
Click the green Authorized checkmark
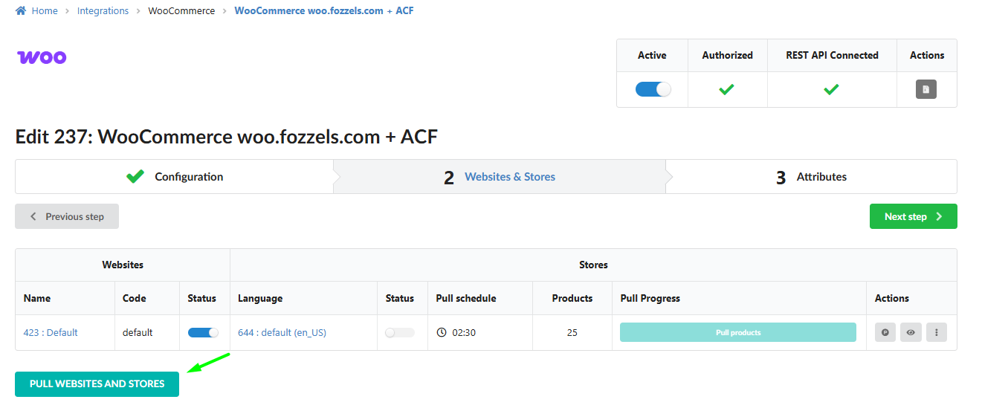727,89
